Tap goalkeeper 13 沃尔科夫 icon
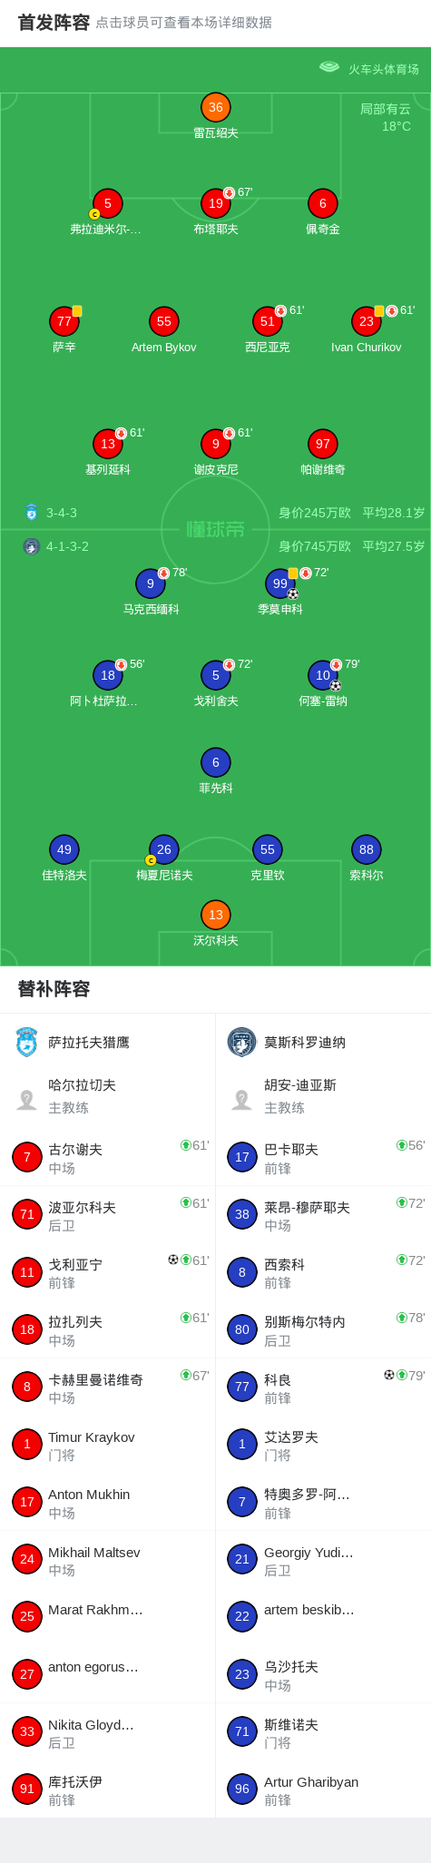 coord(216,915)
